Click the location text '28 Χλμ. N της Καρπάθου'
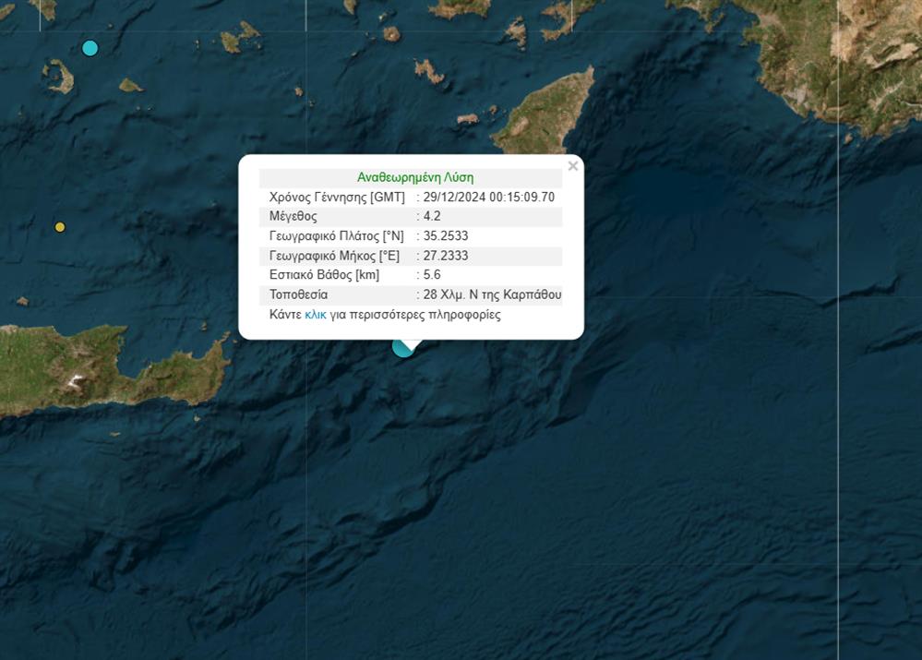The width and height of the screenshot is (922, 660). coord(492,295)
